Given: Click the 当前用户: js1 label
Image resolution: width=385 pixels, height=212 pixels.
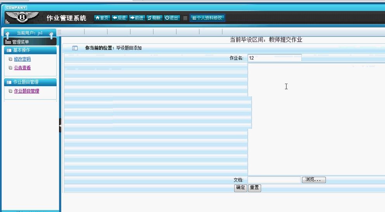Looking at the screenshot, I should 30,33.
